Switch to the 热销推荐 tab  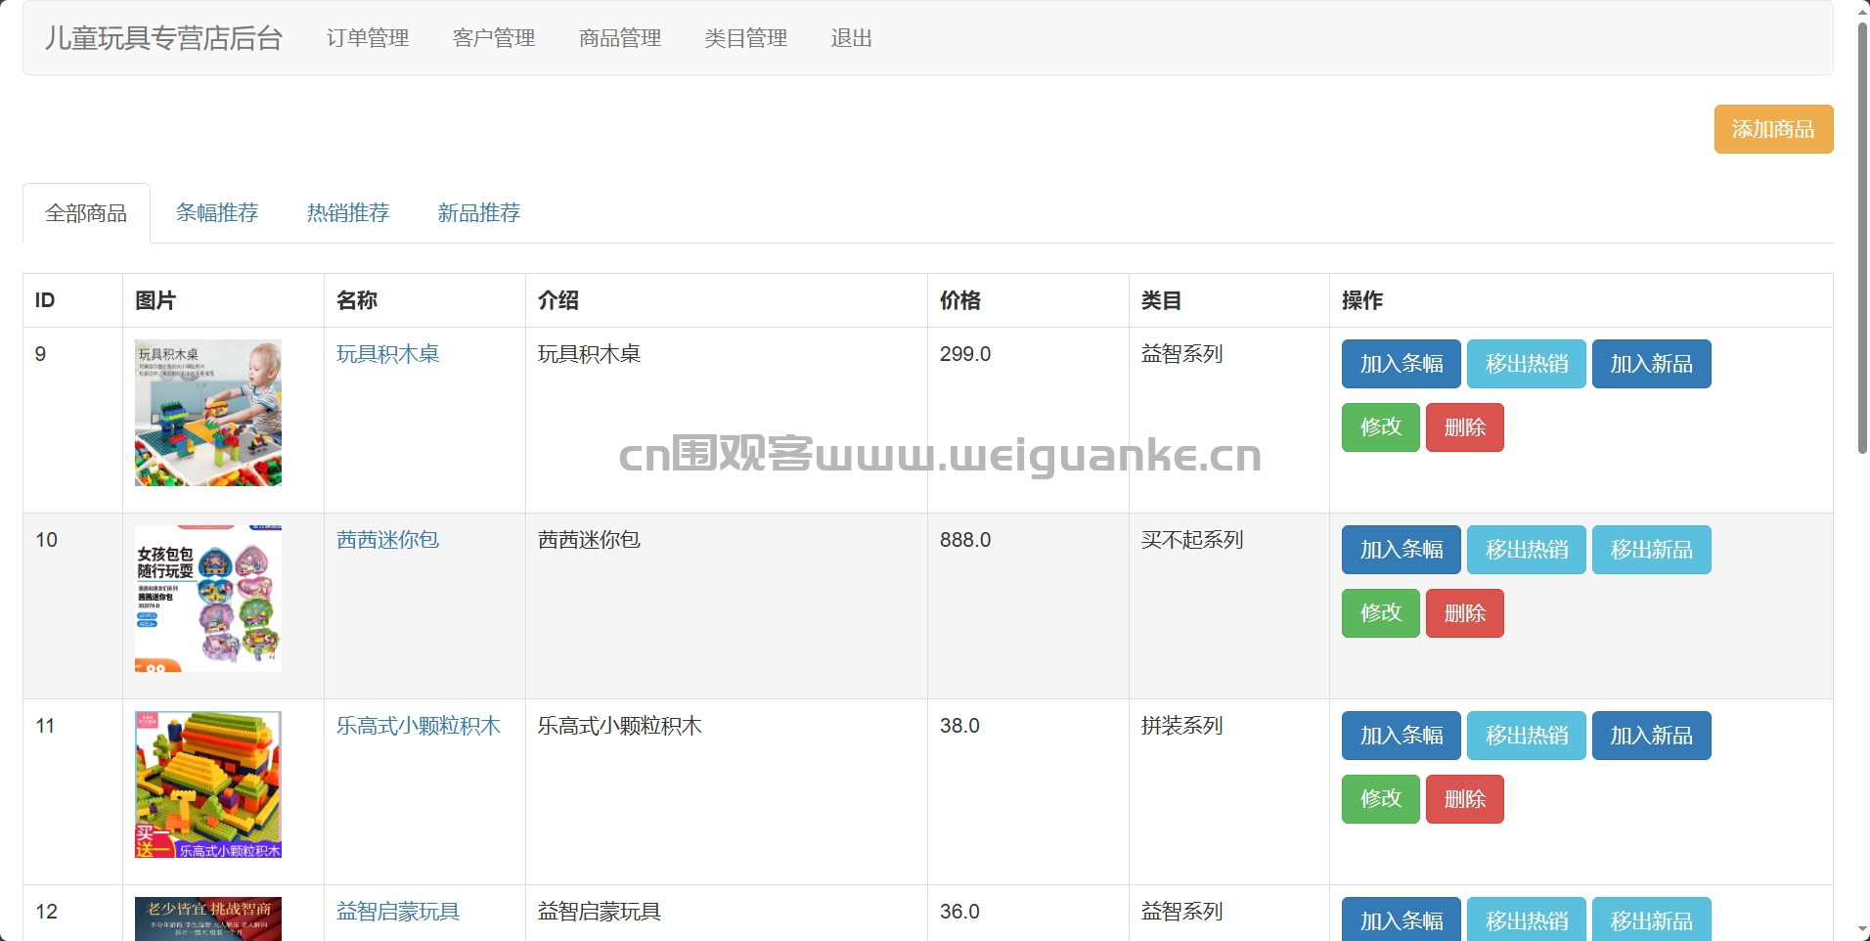tap(348, 213)
